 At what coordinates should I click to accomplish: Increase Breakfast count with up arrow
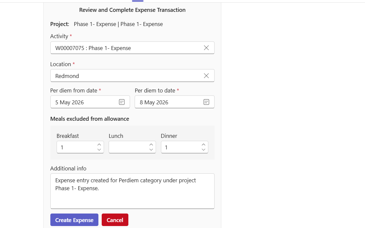coord(99,144)
